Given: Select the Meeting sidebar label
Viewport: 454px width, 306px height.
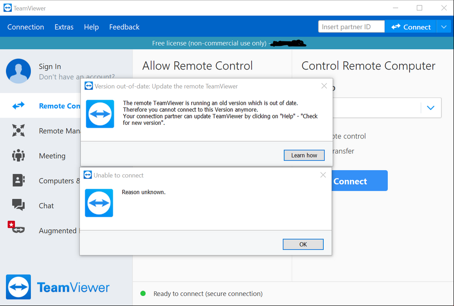Looking at the screenshot, I should (x=52, y=156).
